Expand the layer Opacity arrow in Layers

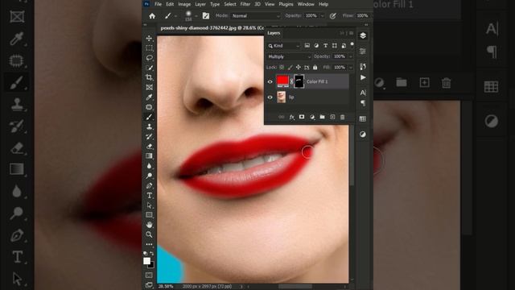click(x=351, y=56)
